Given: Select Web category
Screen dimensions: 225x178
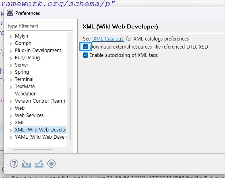Looking at the screenshot, I should pyautogui.click(x=20, y=108).
